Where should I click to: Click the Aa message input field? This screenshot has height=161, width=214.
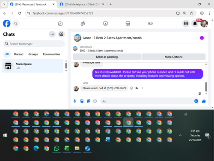point(147,101)
